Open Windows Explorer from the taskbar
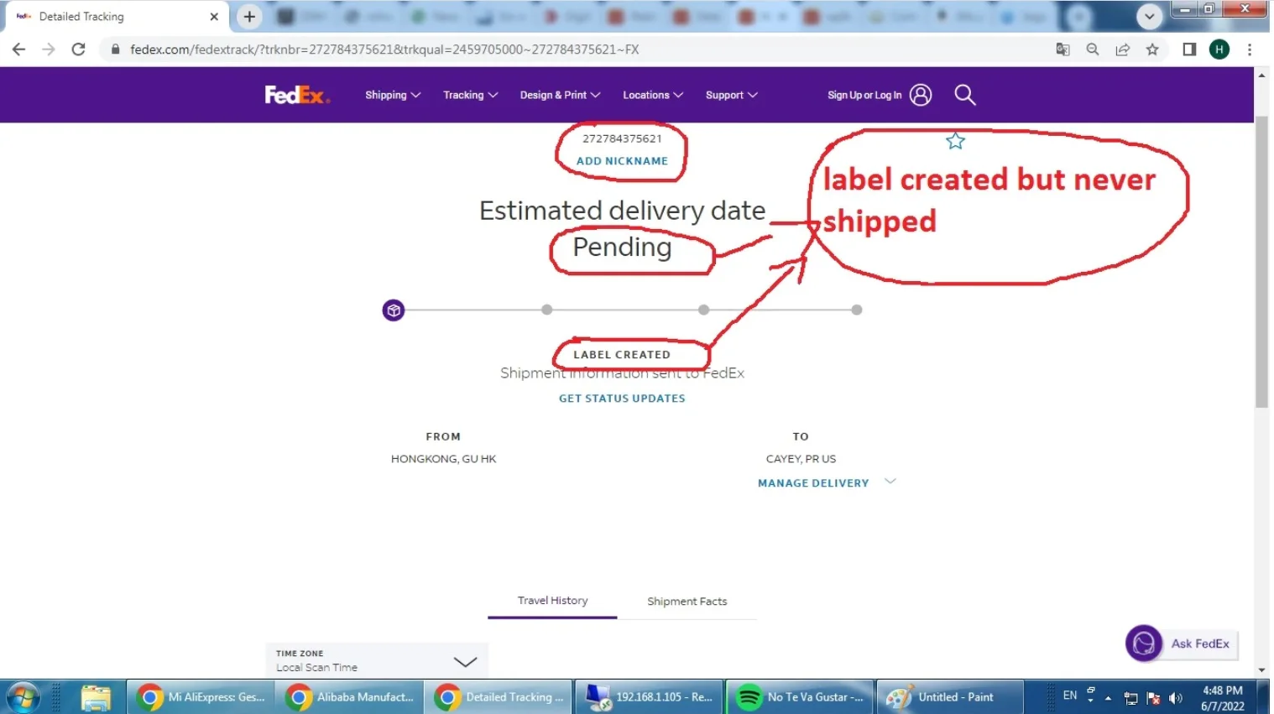Viewport: 1274px width, 714px height. (x=96, y=697)
